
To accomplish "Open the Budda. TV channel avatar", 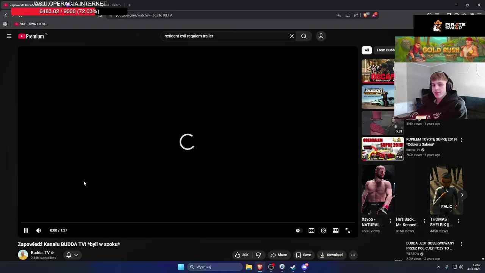I will point(23,255).
